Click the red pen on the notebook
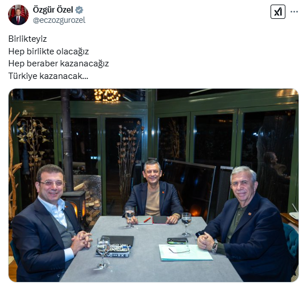The image size is (306, 286). click(147, 220)
